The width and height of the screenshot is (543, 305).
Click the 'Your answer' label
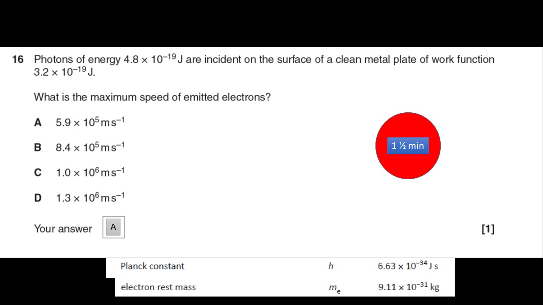63,229
